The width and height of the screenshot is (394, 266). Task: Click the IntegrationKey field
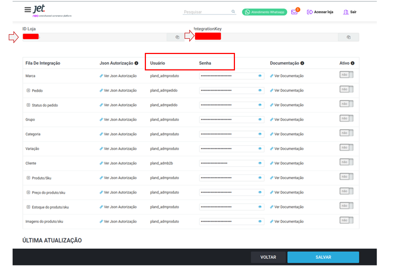tap(266, 37)
